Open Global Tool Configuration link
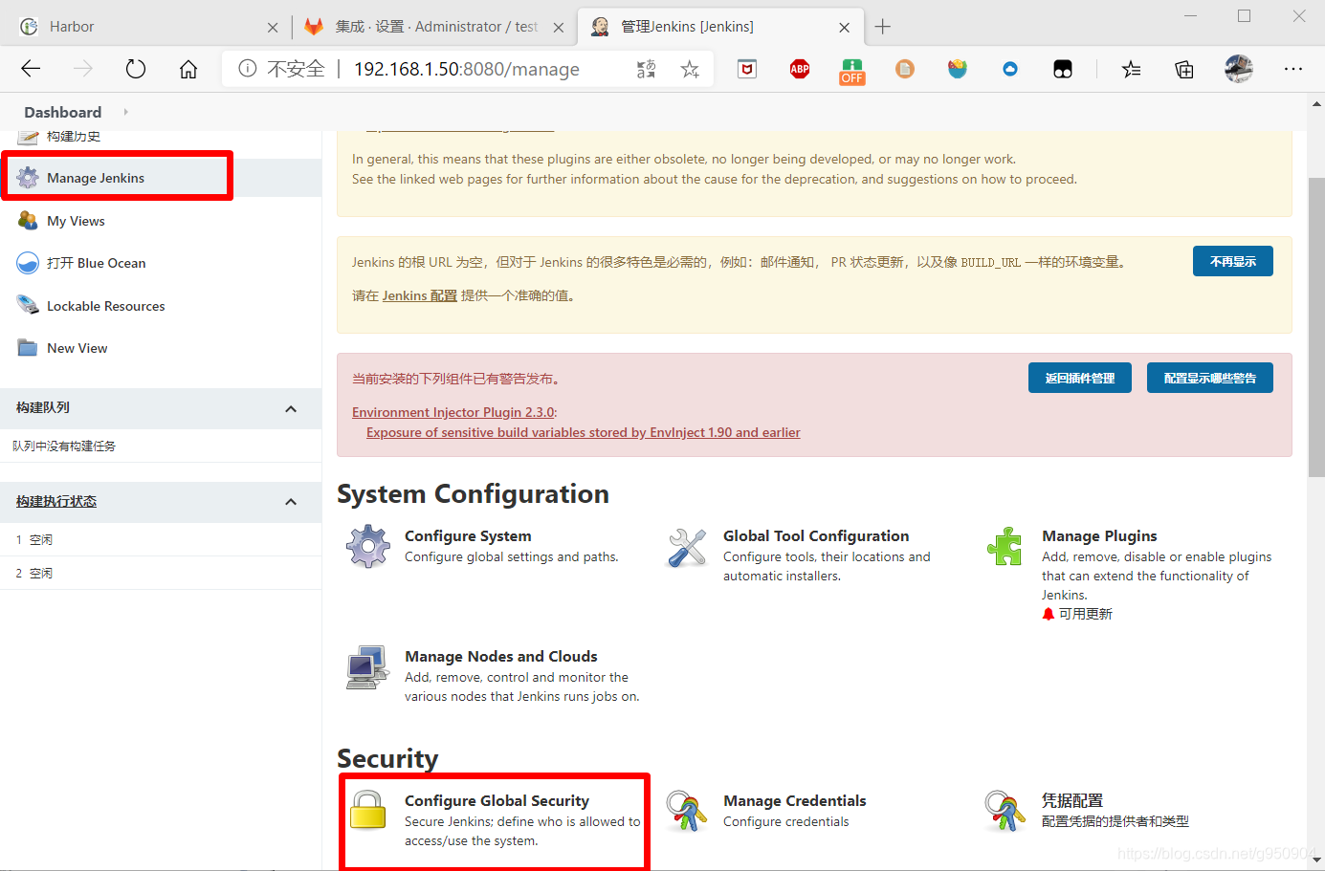The height and width of the screenshot is (871, 1325). 816,536
